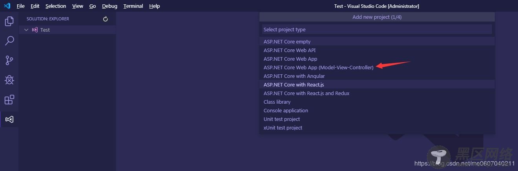Choose ASP.NET Core with React.js and Redux
Image resolution: width=518 pixels, height=171 pixels.
[377, 93]
